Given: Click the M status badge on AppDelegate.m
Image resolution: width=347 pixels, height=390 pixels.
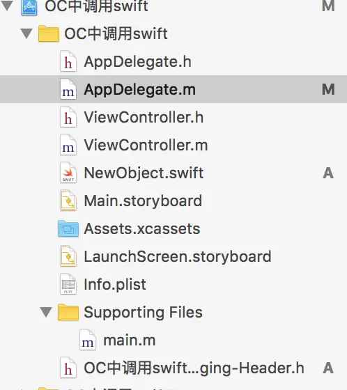Looking at the screenshot, I should [x=328, y=89].
